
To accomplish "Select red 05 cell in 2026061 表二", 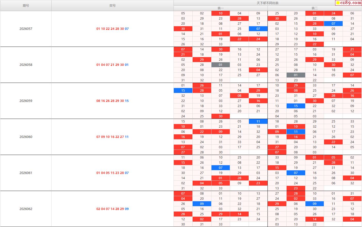I will tap(333, 158).
